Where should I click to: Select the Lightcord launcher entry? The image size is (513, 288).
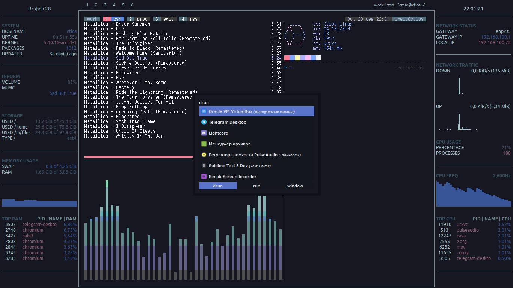coord(256,133)
